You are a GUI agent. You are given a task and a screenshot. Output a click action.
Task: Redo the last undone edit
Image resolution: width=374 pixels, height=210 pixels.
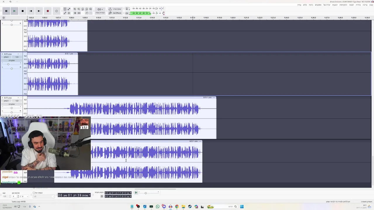tap(91, 13)
